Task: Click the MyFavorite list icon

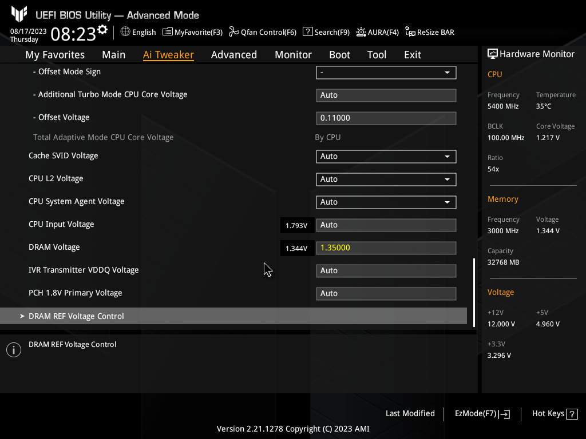Action: [x=168, y=32]
